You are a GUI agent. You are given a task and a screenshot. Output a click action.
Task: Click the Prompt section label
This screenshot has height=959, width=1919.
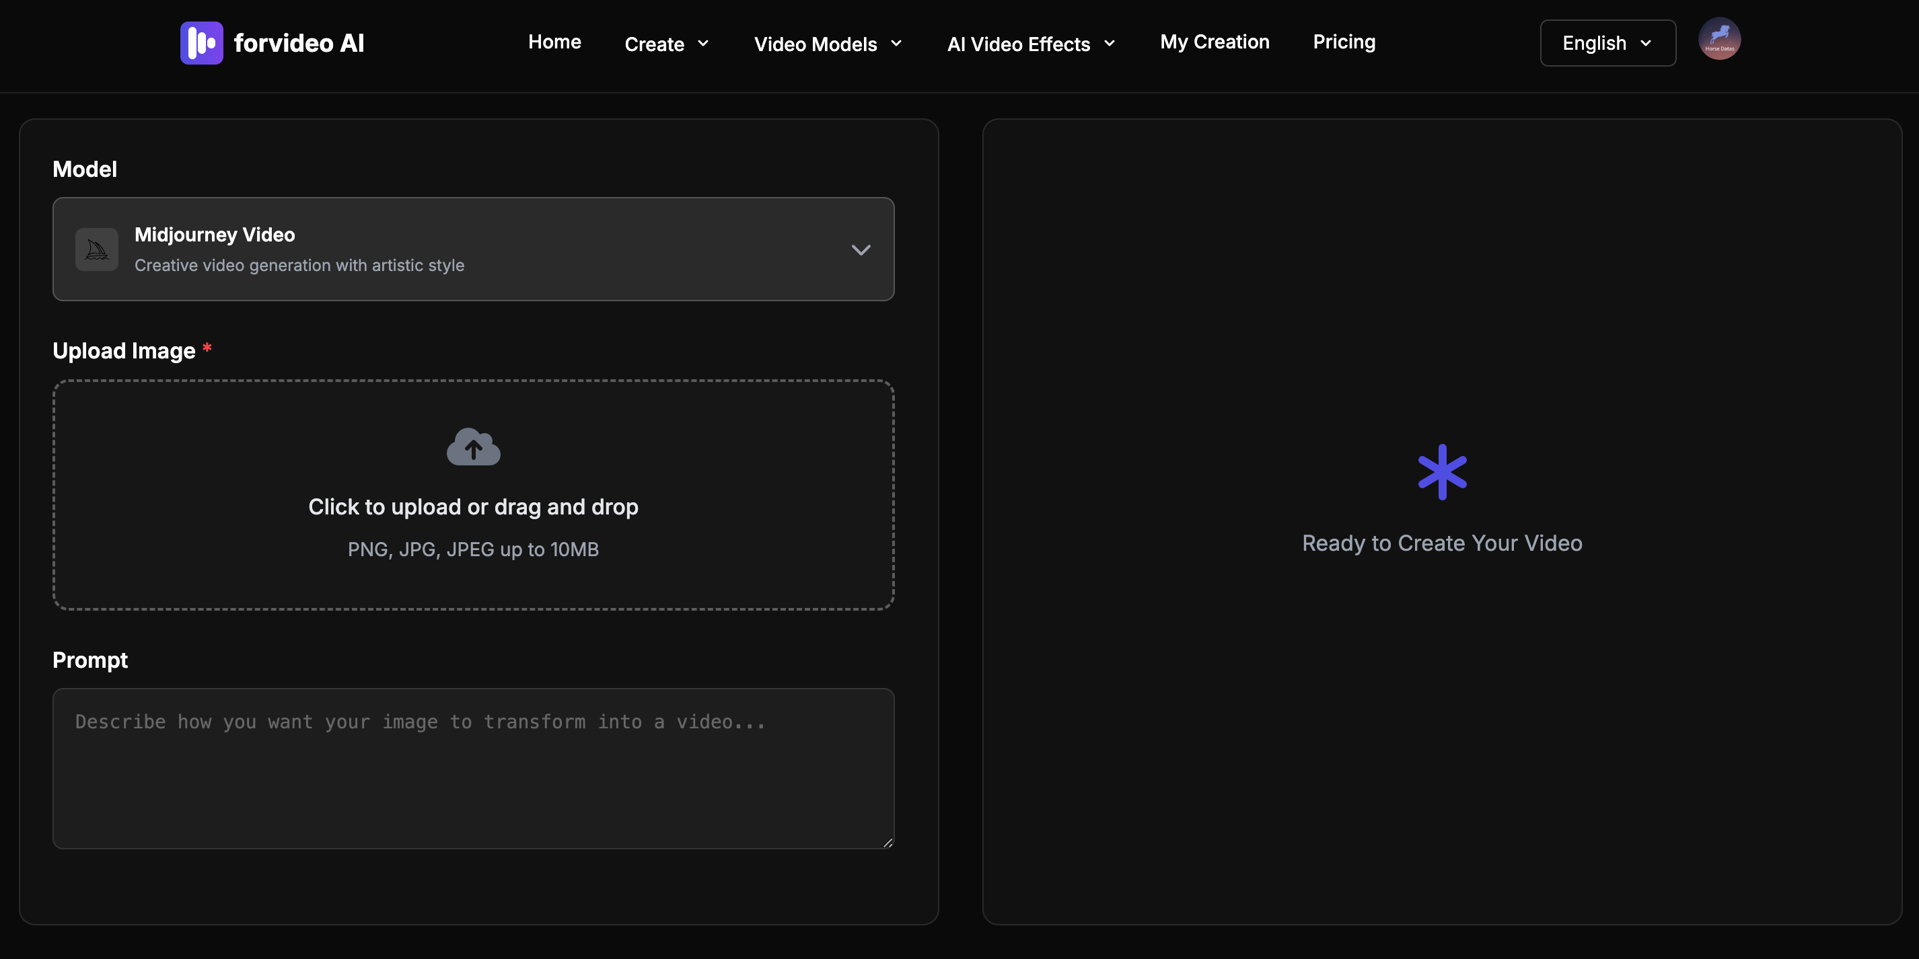tap(90, 660)
